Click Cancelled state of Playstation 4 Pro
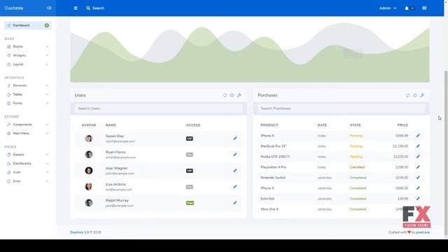 coord(357,167)
